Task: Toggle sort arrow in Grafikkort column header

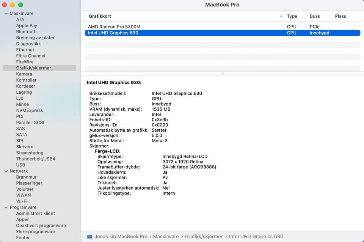Action: click(281, 16)
